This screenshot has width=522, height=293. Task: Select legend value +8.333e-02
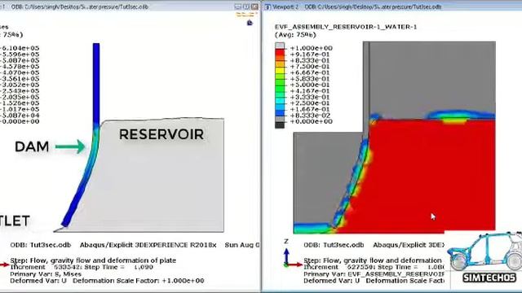click(310, 116)
